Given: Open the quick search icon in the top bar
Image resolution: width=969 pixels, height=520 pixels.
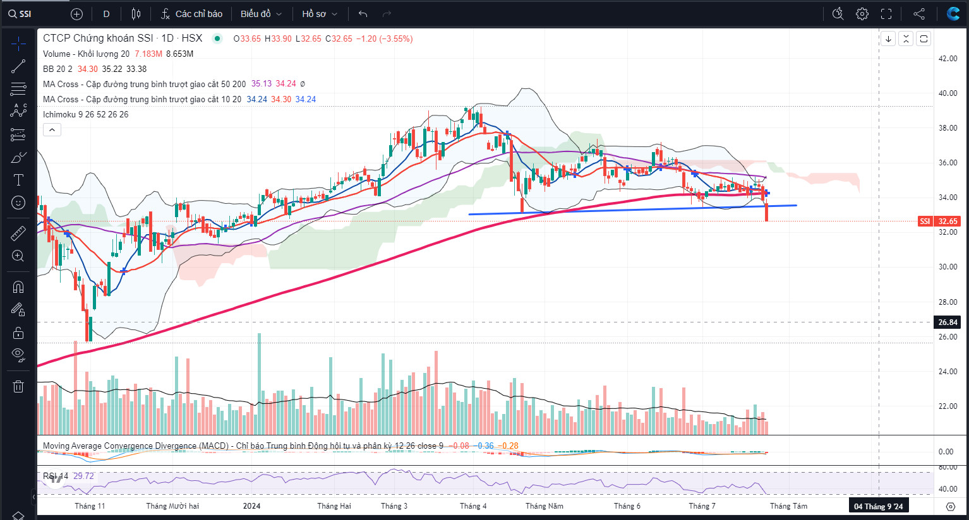Looking at the screenshot, I should 838,14.
